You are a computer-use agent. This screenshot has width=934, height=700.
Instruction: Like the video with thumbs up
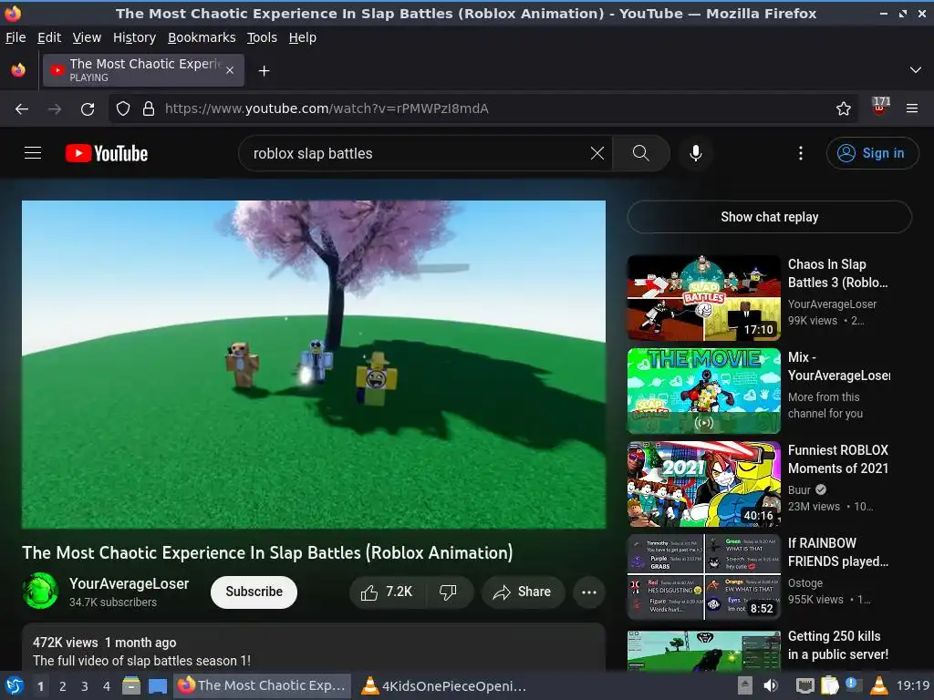(x=386, y=592)
